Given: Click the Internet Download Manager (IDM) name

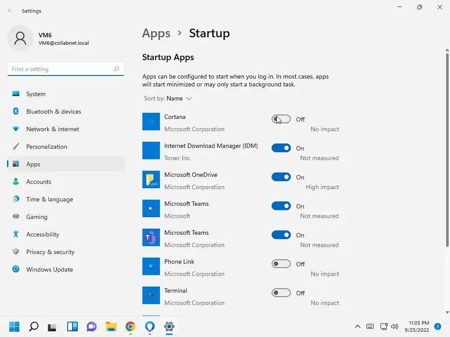Looking at the screenshot, I should pyautogui.click(x=211, y=146).
